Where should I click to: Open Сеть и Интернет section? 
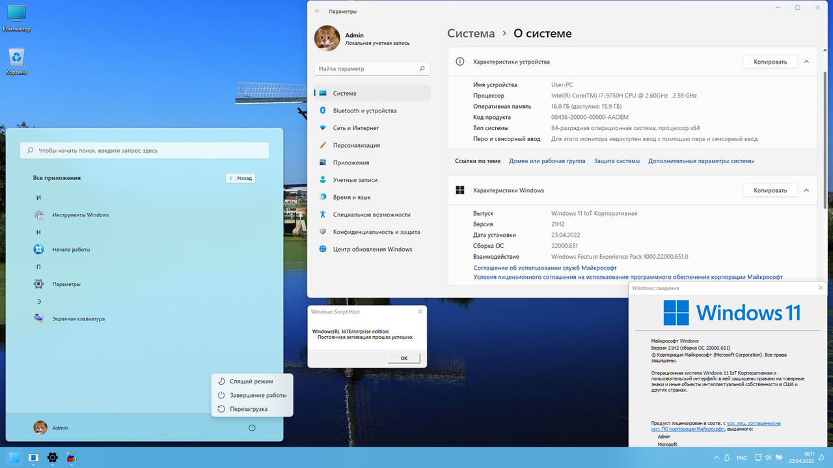372,128
